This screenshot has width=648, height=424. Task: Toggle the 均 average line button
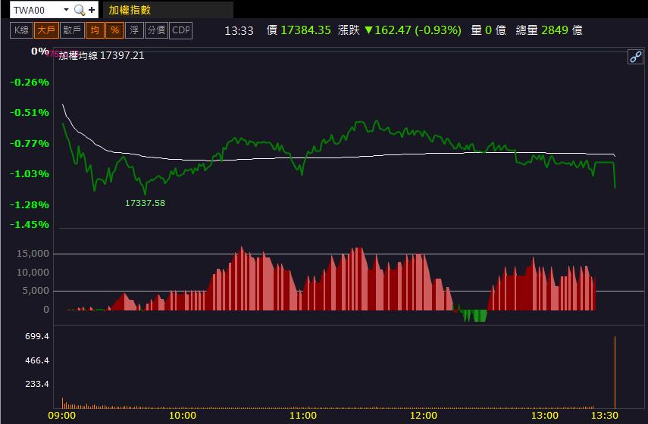pyautogui.click(x=95, y=30)
